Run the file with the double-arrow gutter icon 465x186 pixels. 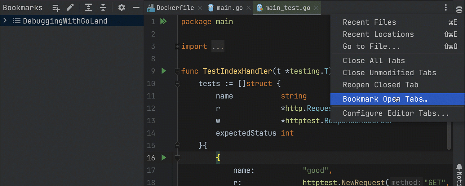[x=163, y=22]
